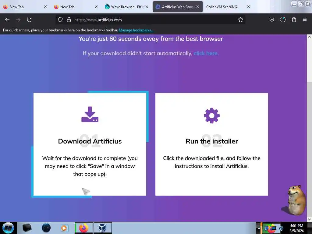Image resolution: width=312 pixels, height=234 pixels.
Task: Bookmark this page with the star icon
Action: 241,20
